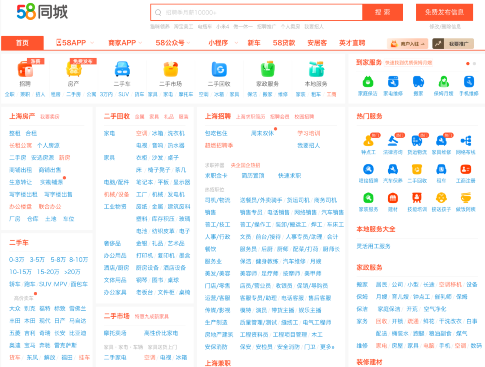Open the 更多» jobs link
Viewport: 485px width, 367px height.
coord(327,347)
